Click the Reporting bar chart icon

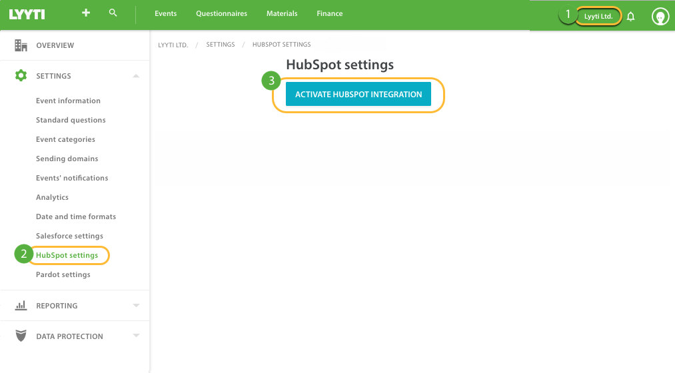[x=21, y=306]
